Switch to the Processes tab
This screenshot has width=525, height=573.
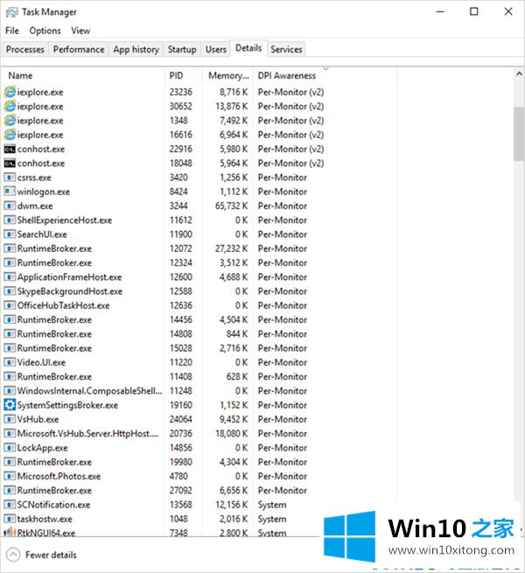pos(25,49)
